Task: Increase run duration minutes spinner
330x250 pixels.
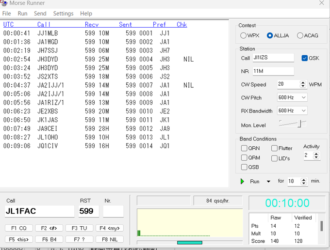Action: pos(303,180)
